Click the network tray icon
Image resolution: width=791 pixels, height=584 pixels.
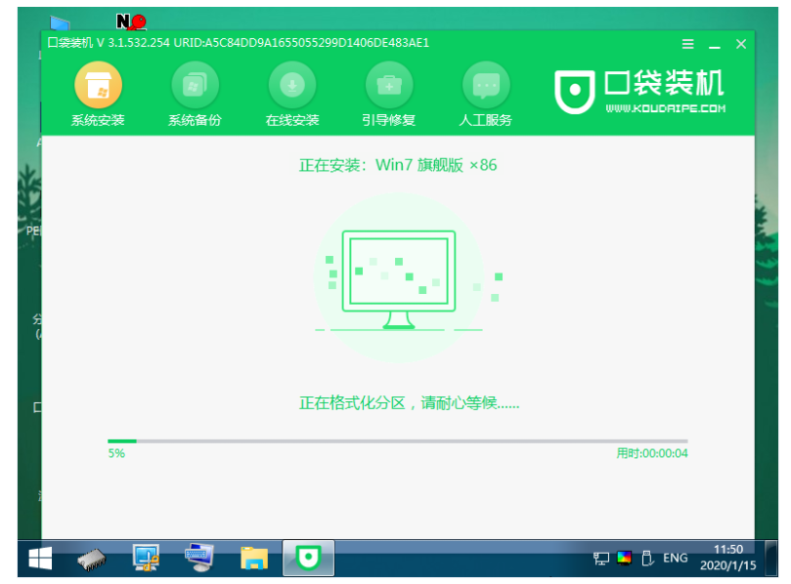pyautogui.click(x=600, y=559)
